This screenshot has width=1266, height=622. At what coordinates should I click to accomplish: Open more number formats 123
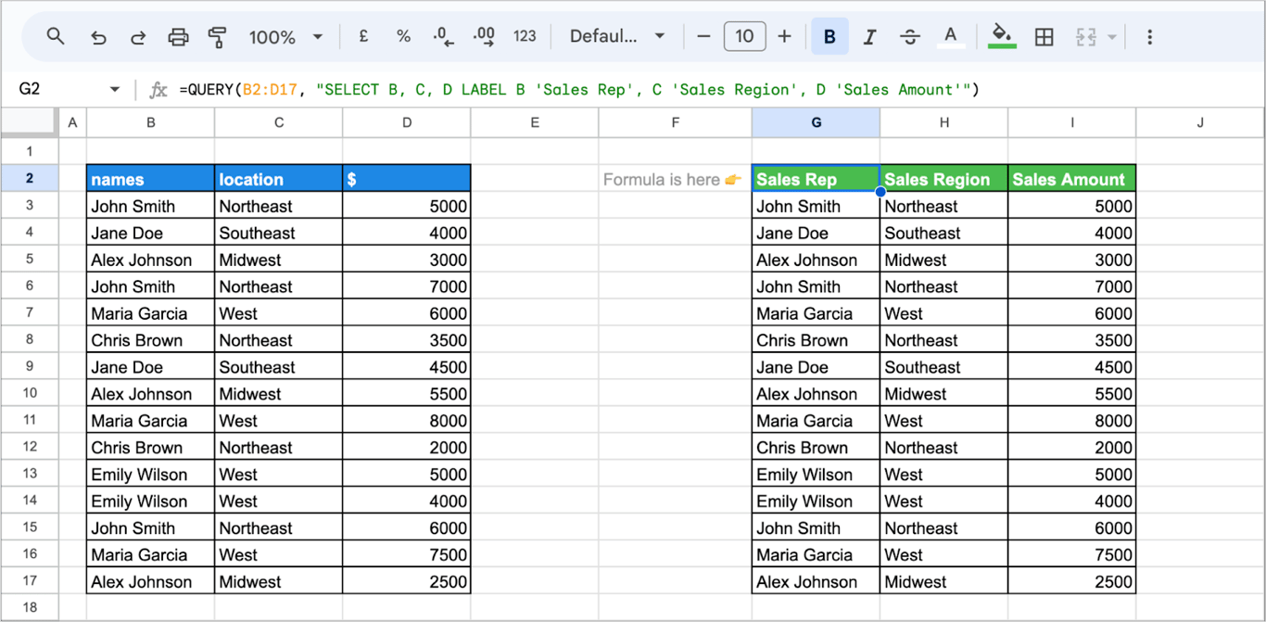(x=525, y=36)
